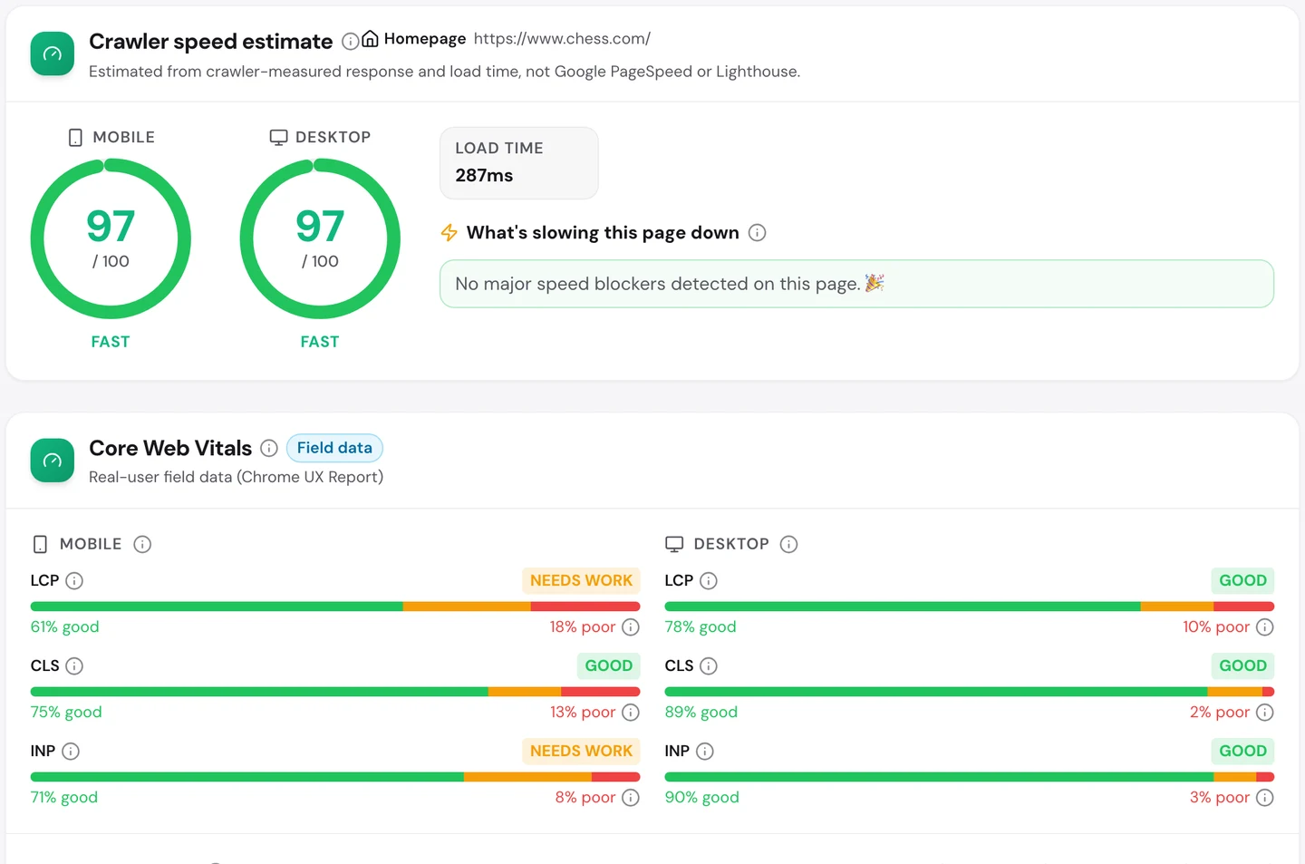Click the mobile INP NEEDS WORK badge
The image size is (1305, 864).
click(581, 751)
